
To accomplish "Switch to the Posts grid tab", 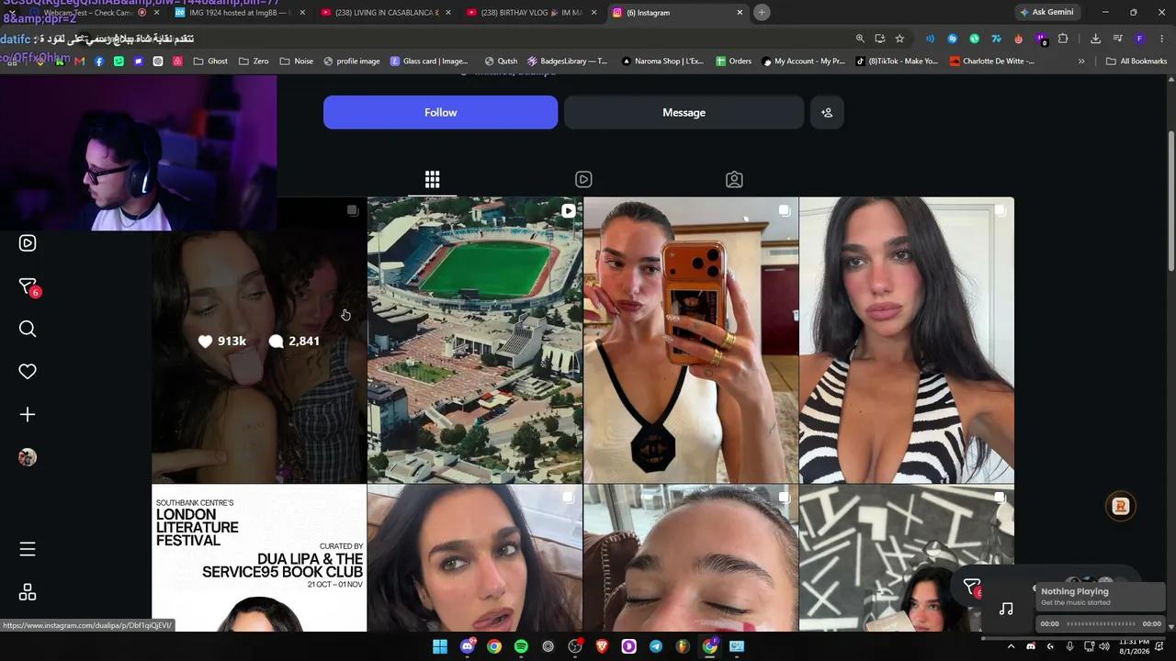I will 432,179.
